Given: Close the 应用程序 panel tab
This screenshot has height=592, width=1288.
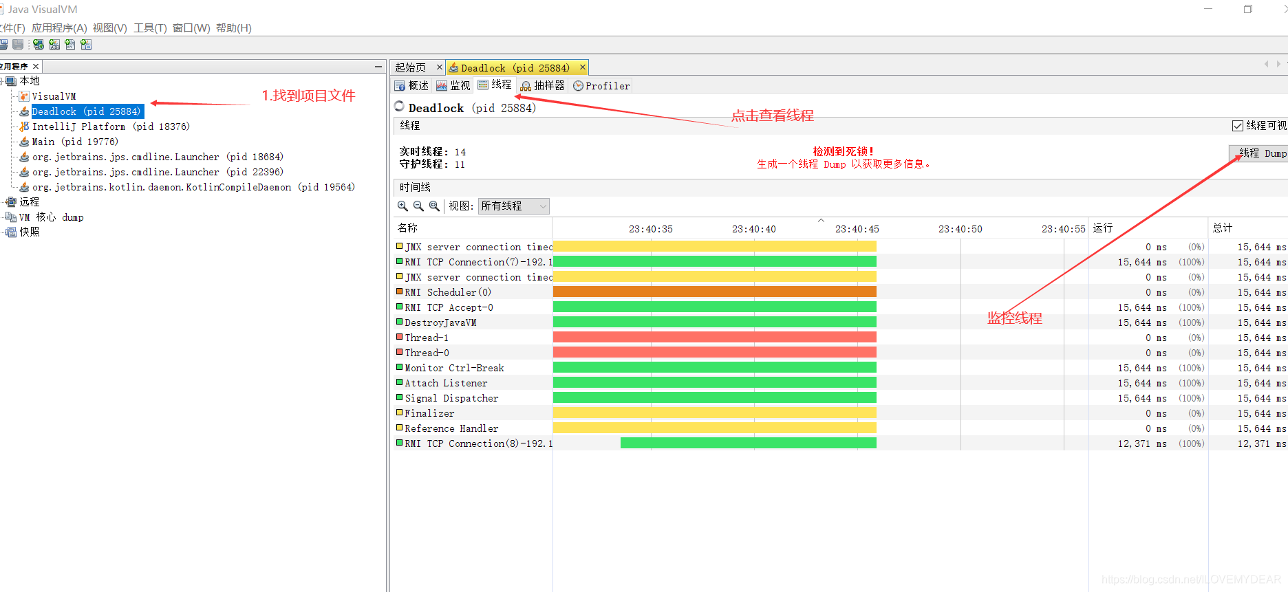Looking at the screenshot, I should click(x=36, y=67).
